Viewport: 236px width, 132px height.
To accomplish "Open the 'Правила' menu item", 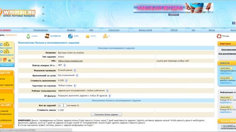I will [71, 30].
